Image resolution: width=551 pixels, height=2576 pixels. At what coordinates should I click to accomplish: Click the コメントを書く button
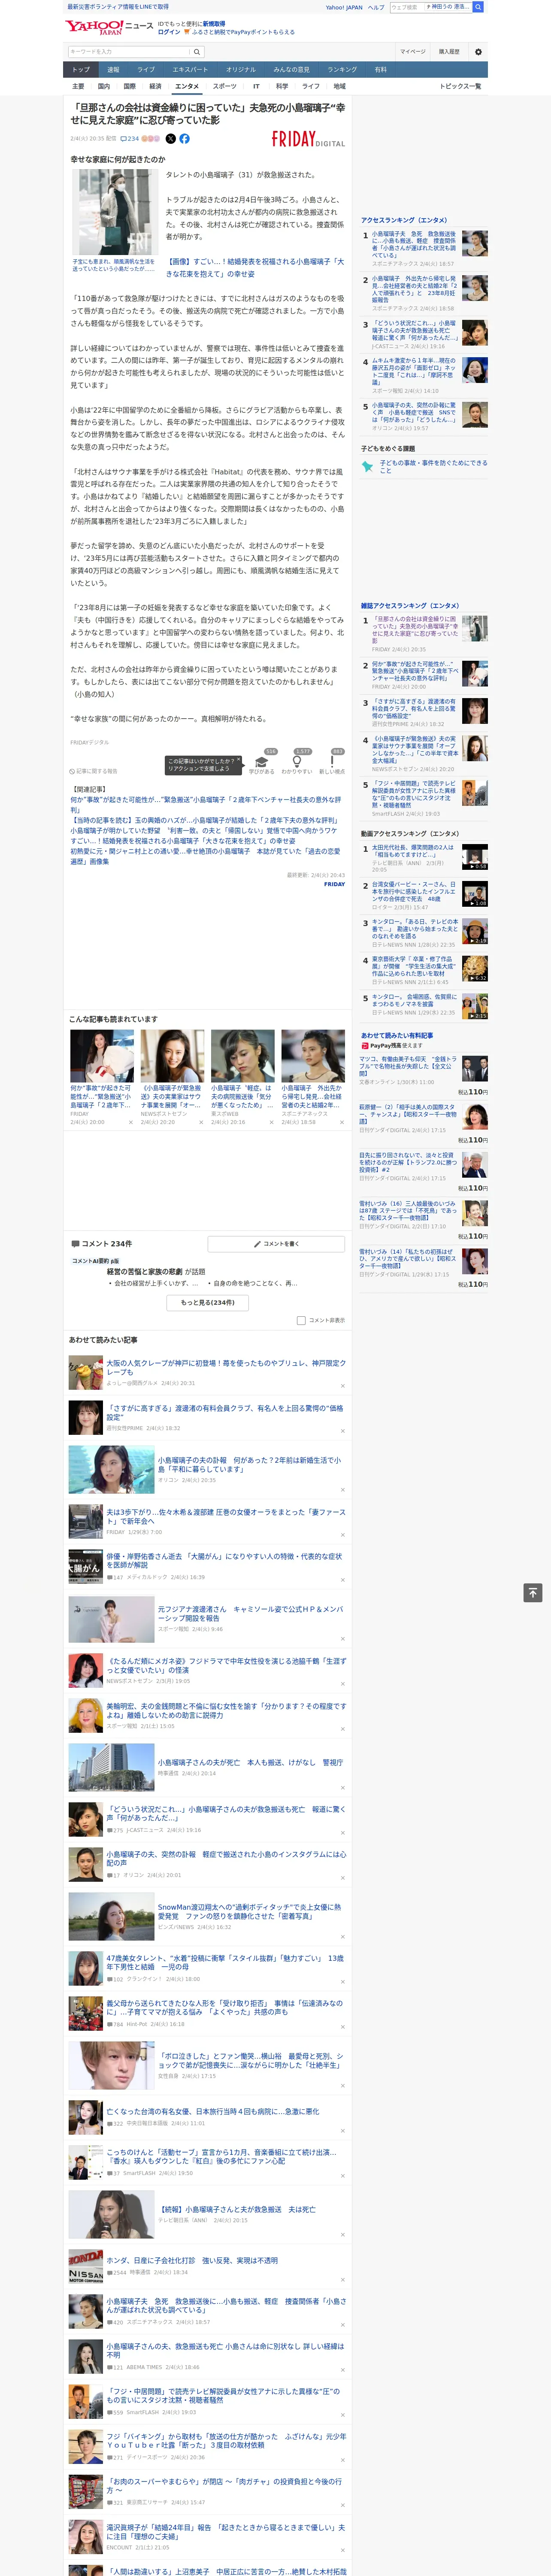coord(277,1244)
